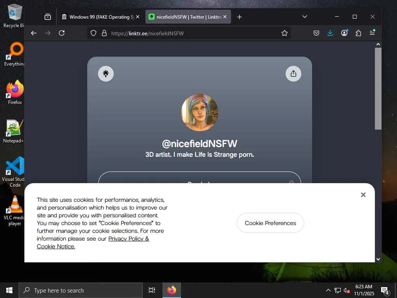
Task: Show hidden system tray icons
Action: click(328, 290)
